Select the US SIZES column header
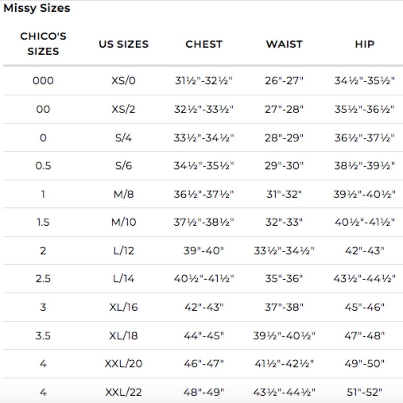This screenshot has width=403, height=403. pyautogui.click(x=124, y=44)
